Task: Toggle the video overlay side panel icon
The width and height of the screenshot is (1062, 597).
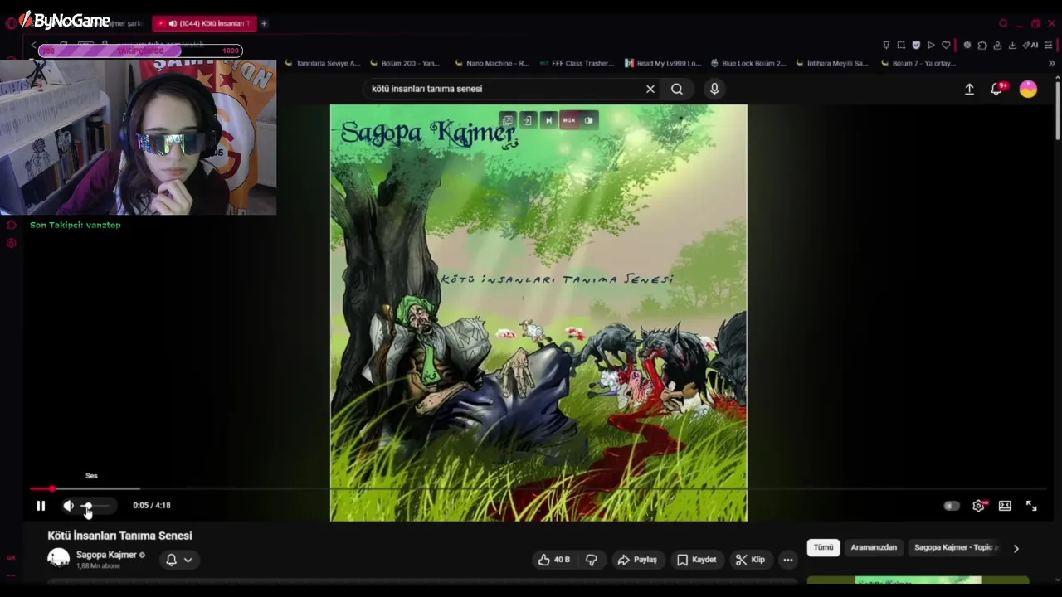Action: click(589, 120)
